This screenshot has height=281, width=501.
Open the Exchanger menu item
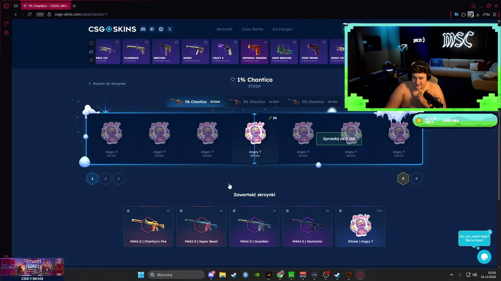(282, 29)
